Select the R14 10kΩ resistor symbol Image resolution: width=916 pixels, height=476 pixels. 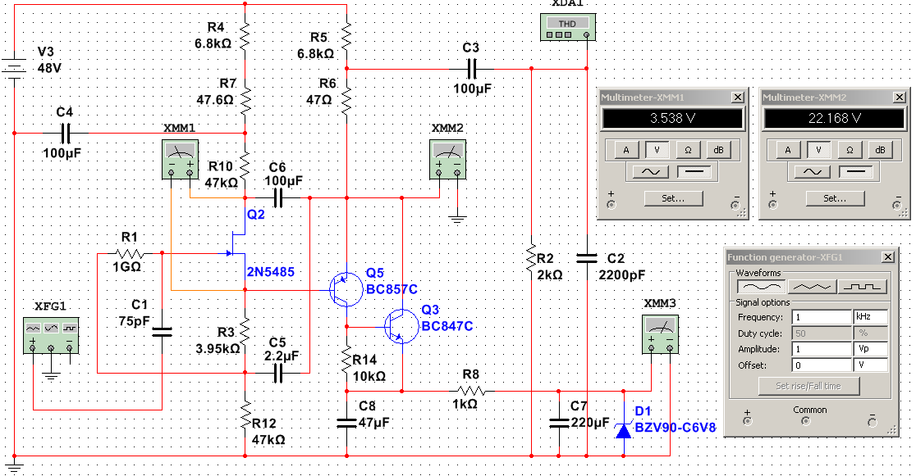pyautogui.click(x=347, y=360)
